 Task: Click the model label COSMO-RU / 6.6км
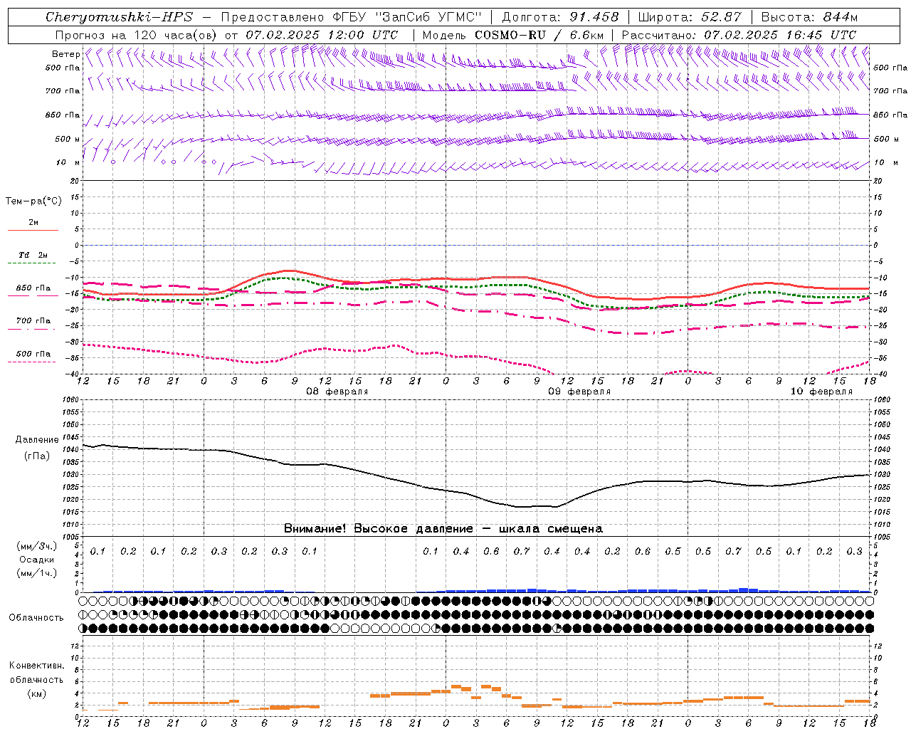[x=539, y=35]
